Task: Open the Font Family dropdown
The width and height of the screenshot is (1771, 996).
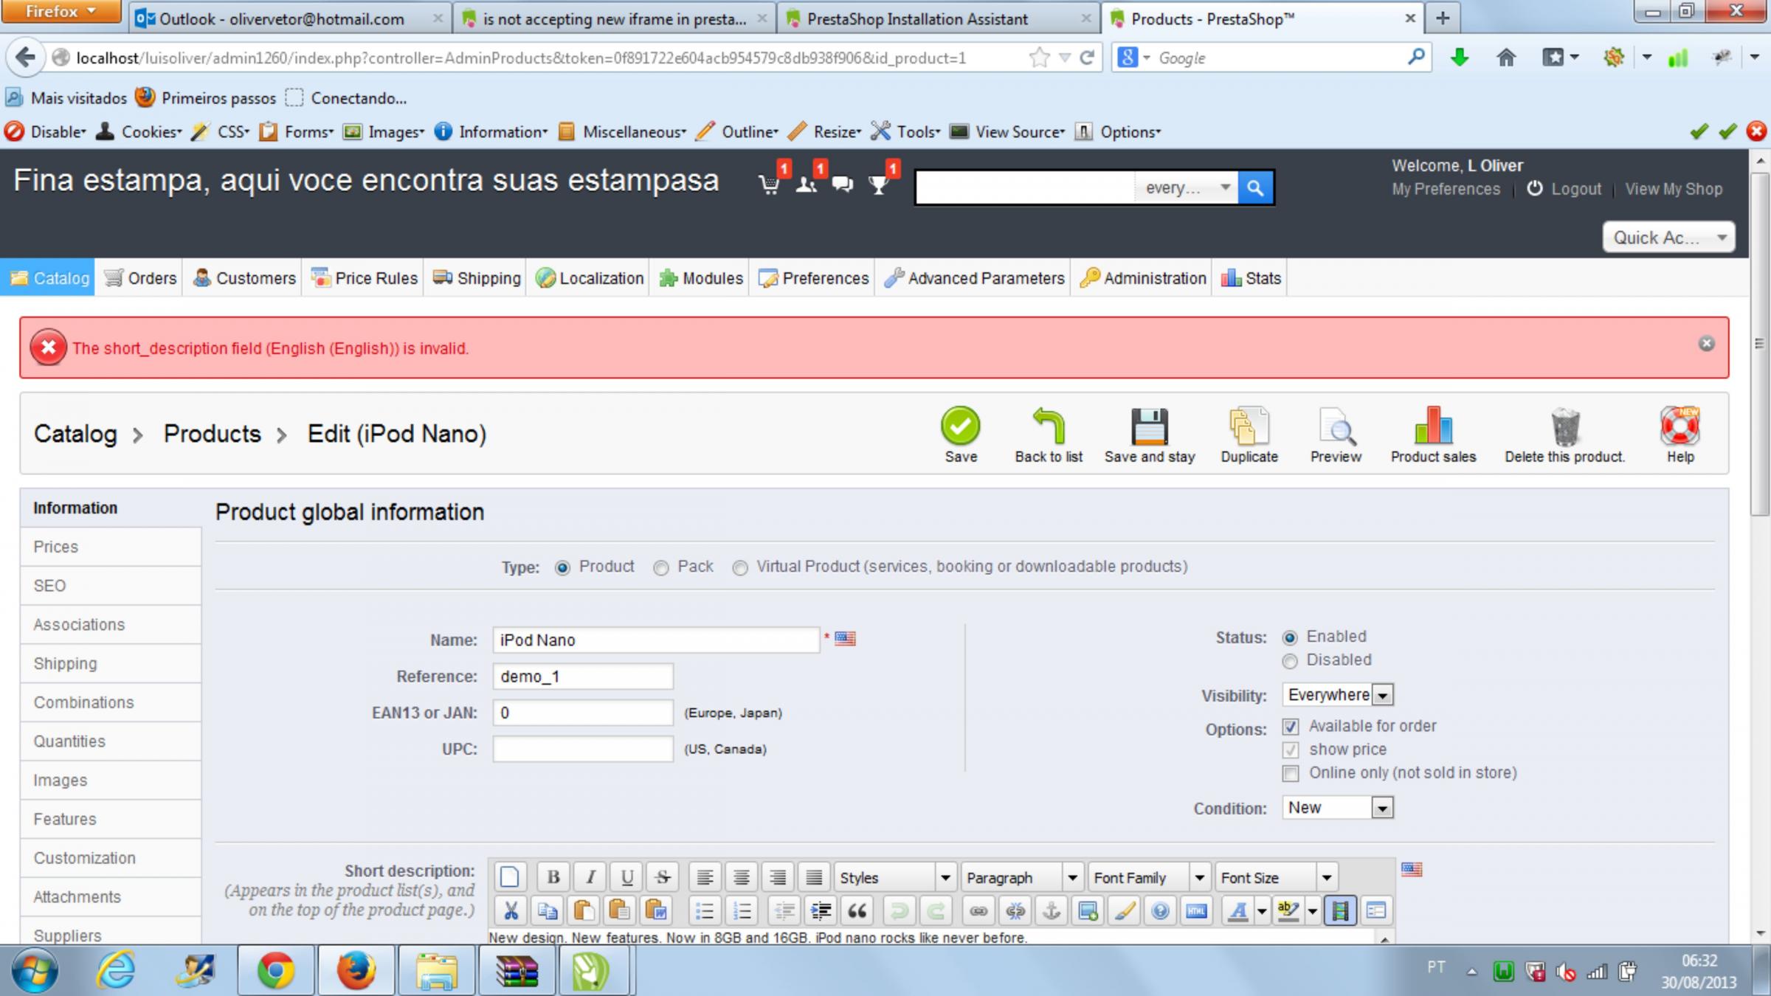Action: pos(1149,877)
